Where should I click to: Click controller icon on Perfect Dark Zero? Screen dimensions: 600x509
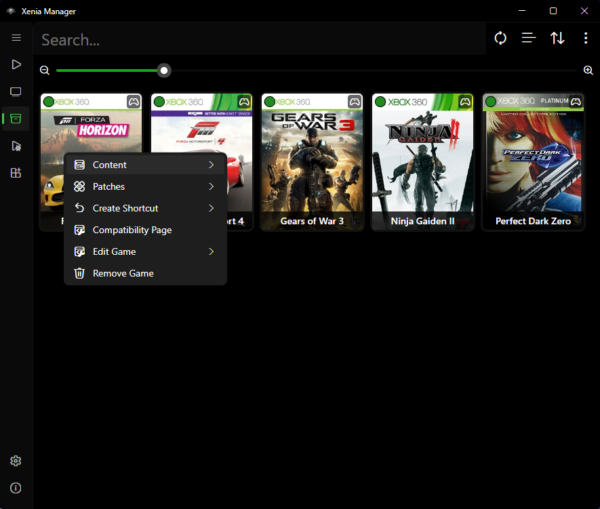(x=576, y=102)
